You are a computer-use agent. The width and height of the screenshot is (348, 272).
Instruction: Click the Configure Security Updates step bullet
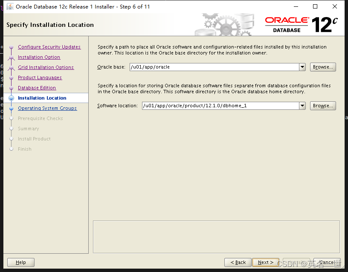[x=12, y=47]
